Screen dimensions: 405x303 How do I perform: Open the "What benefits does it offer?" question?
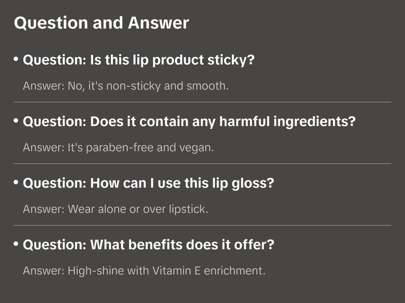(x=148, y=245)
